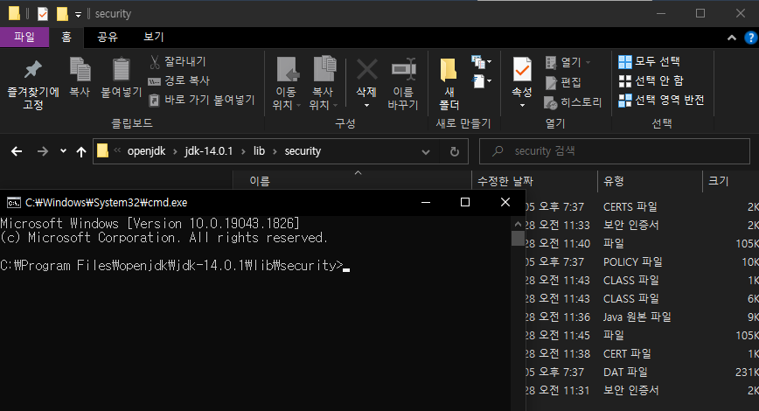
Task: Select the CERT 파일 row
Action: pos(642,354)
